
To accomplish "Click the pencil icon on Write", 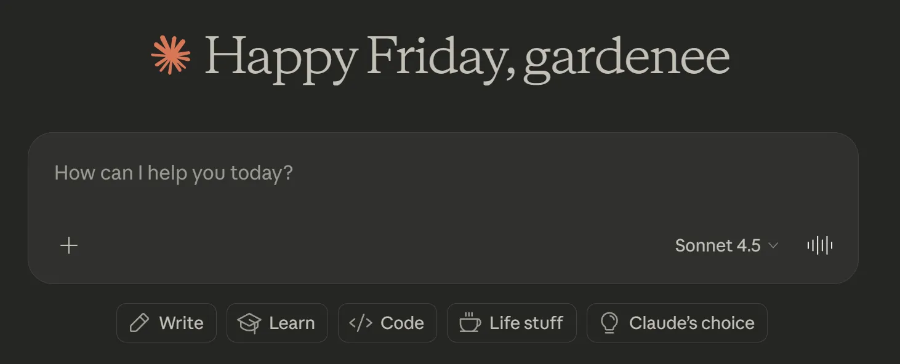I will (x=140, y=323).
